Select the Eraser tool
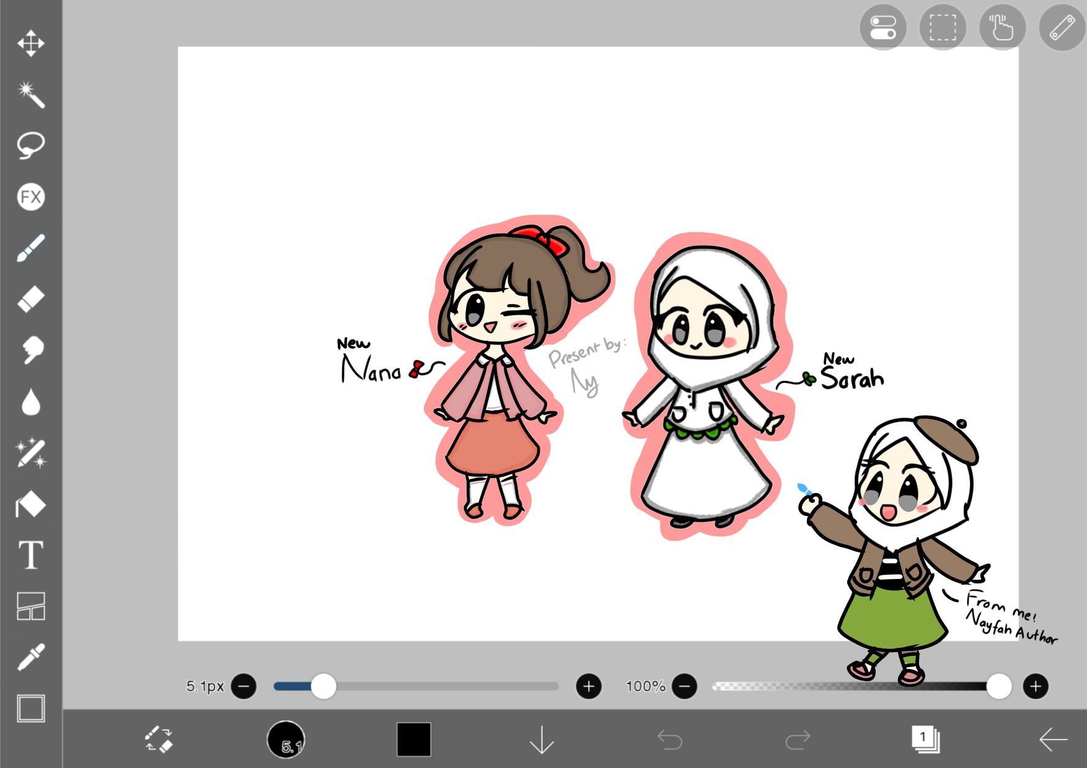The image size is (1087, 768). click(32, 297)
